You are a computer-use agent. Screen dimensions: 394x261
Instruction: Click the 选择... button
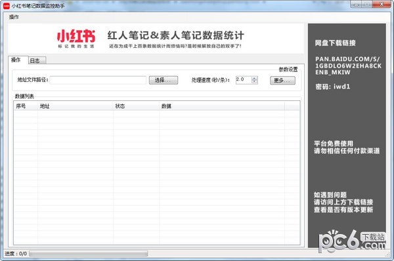(x=164, y=80)
